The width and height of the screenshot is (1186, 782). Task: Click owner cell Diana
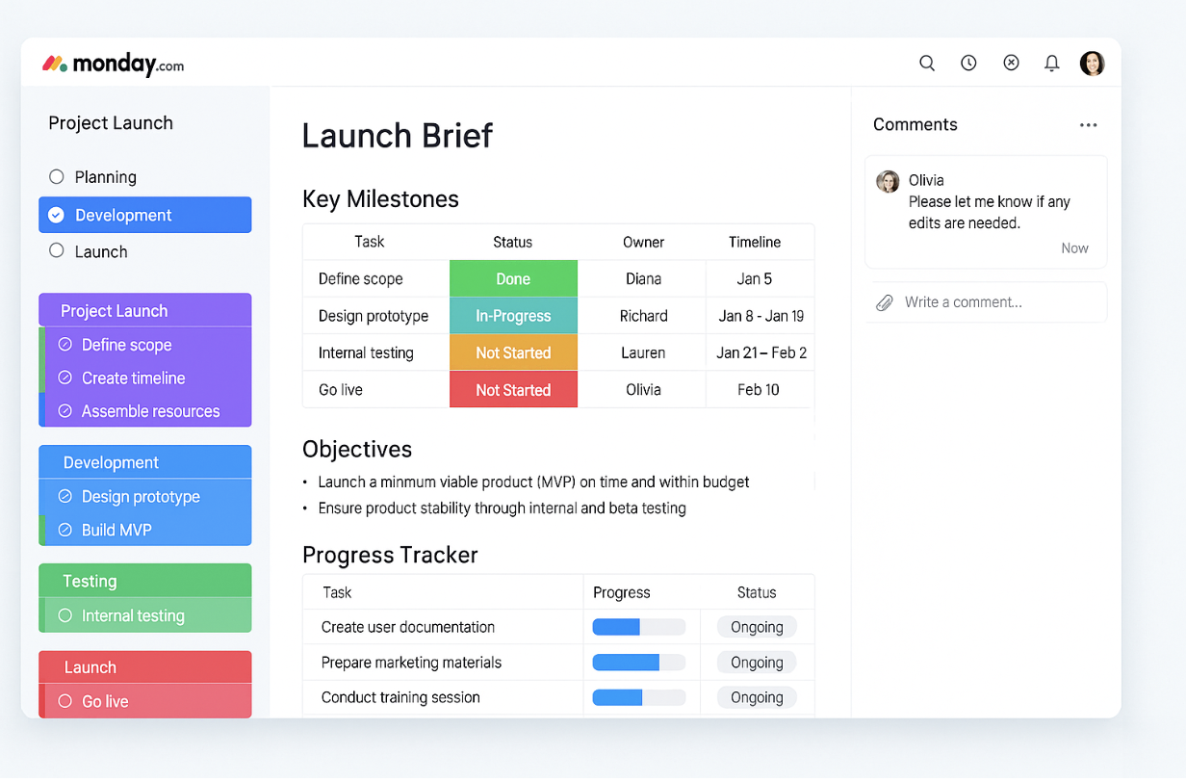pos(643,279)
